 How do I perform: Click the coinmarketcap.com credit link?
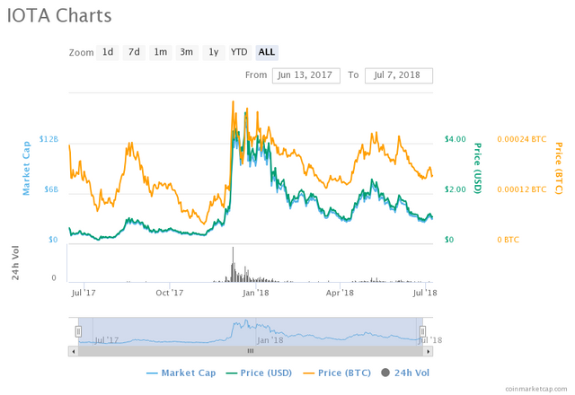tap(535, 389)
